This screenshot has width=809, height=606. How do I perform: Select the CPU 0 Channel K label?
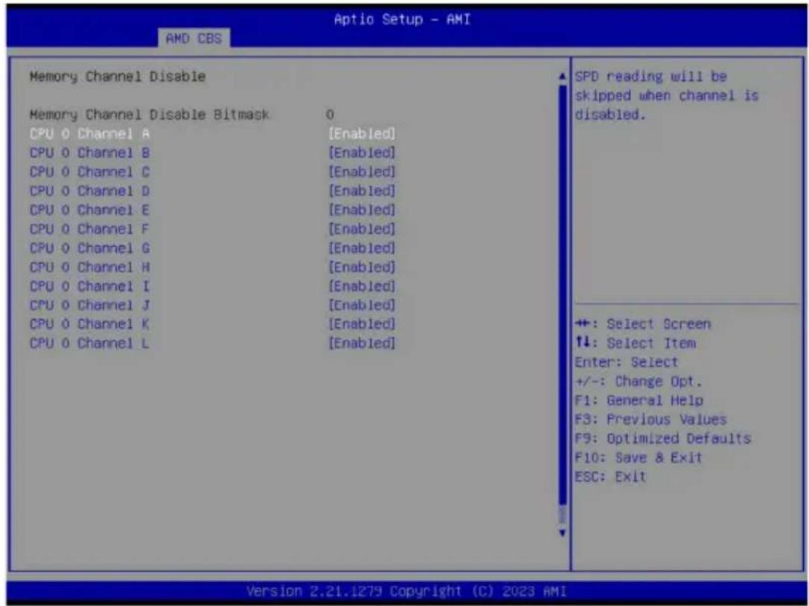[x=90, y=324]
